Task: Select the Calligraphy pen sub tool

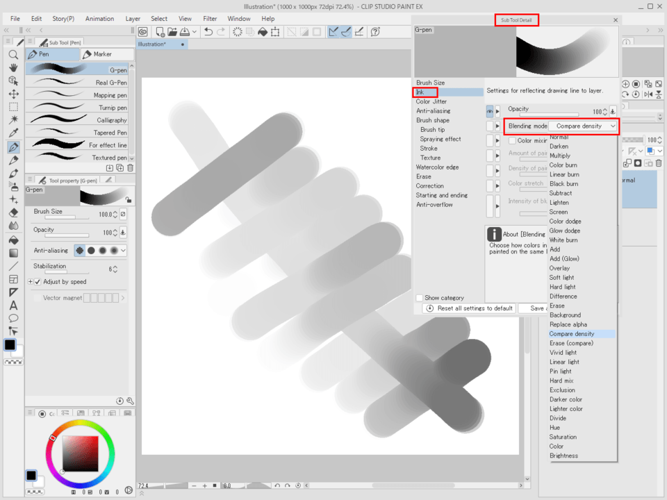Action: point(77,120)
